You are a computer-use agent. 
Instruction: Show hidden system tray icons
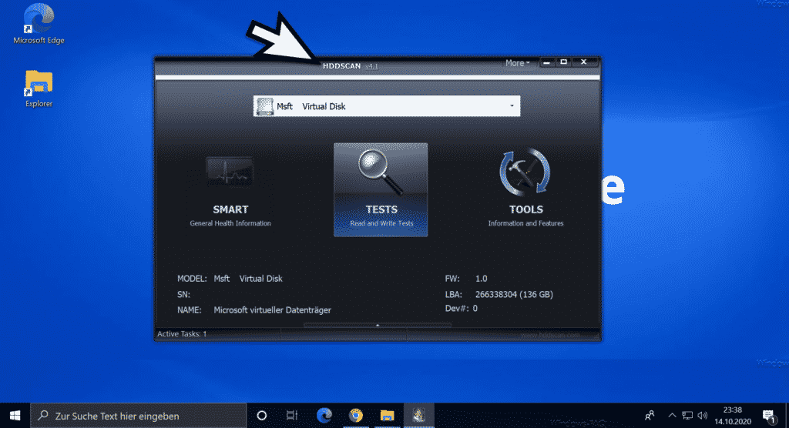tap(672, 416)
